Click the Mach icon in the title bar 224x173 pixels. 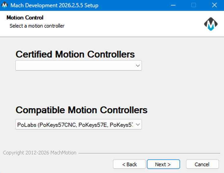(5, 5)
